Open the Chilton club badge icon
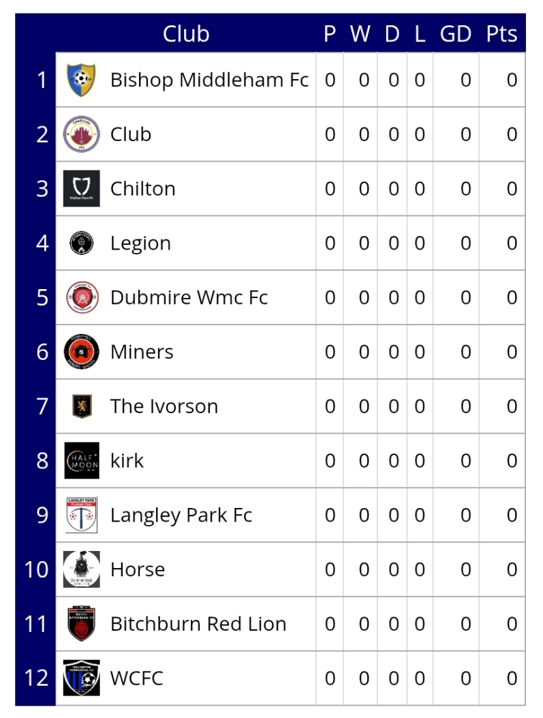The height and width of the screenshot is (718, 543). pos(82,189)
